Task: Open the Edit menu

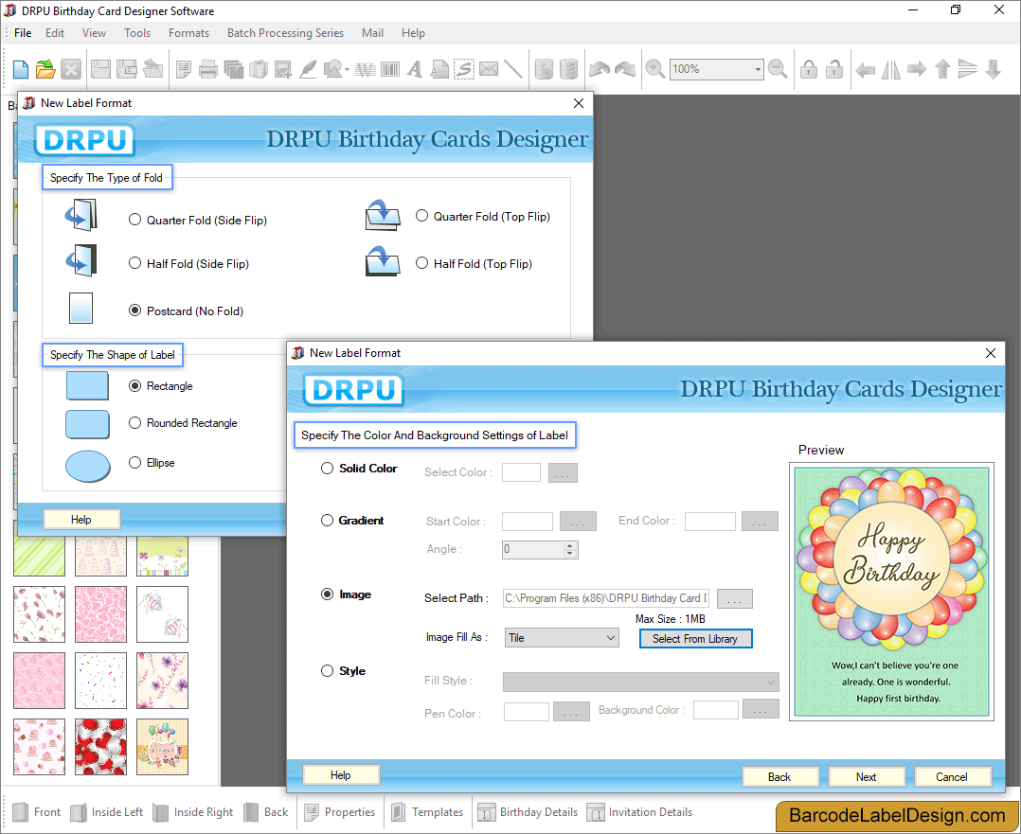Action: click(55, 32)
